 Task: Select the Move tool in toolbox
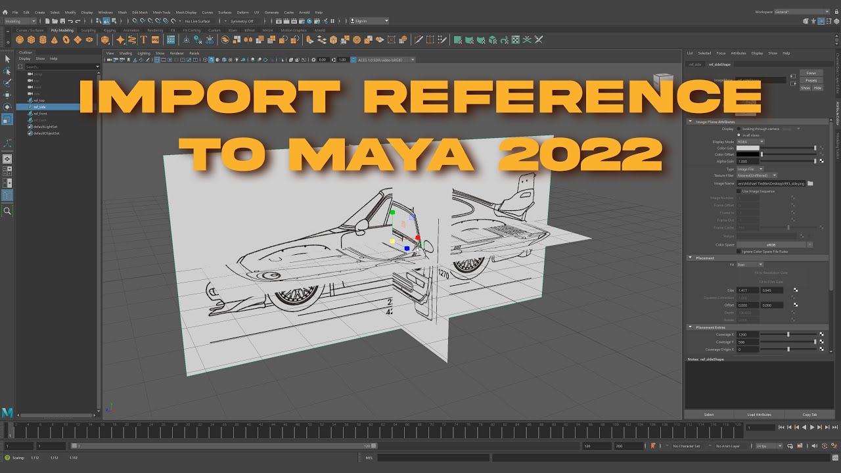tap(7, 95)
